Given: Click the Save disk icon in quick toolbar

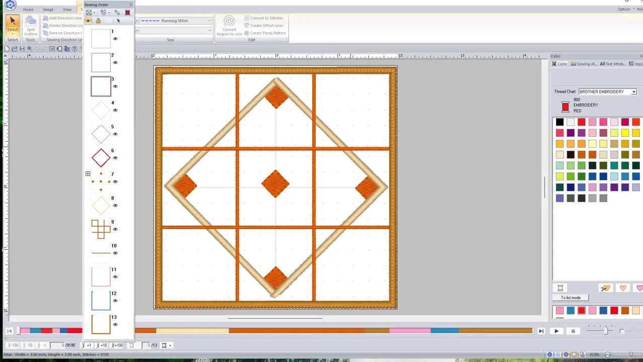Looking at the screenshot, I should [x=22, y=49].
